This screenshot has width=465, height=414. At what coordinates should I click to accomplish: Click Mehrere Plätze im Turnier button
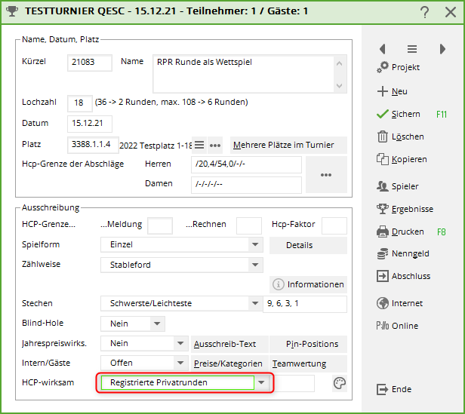[278, 145]
